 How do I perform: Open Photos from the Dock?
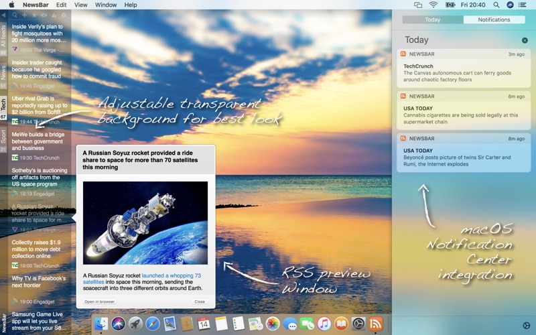pos(273,324)
